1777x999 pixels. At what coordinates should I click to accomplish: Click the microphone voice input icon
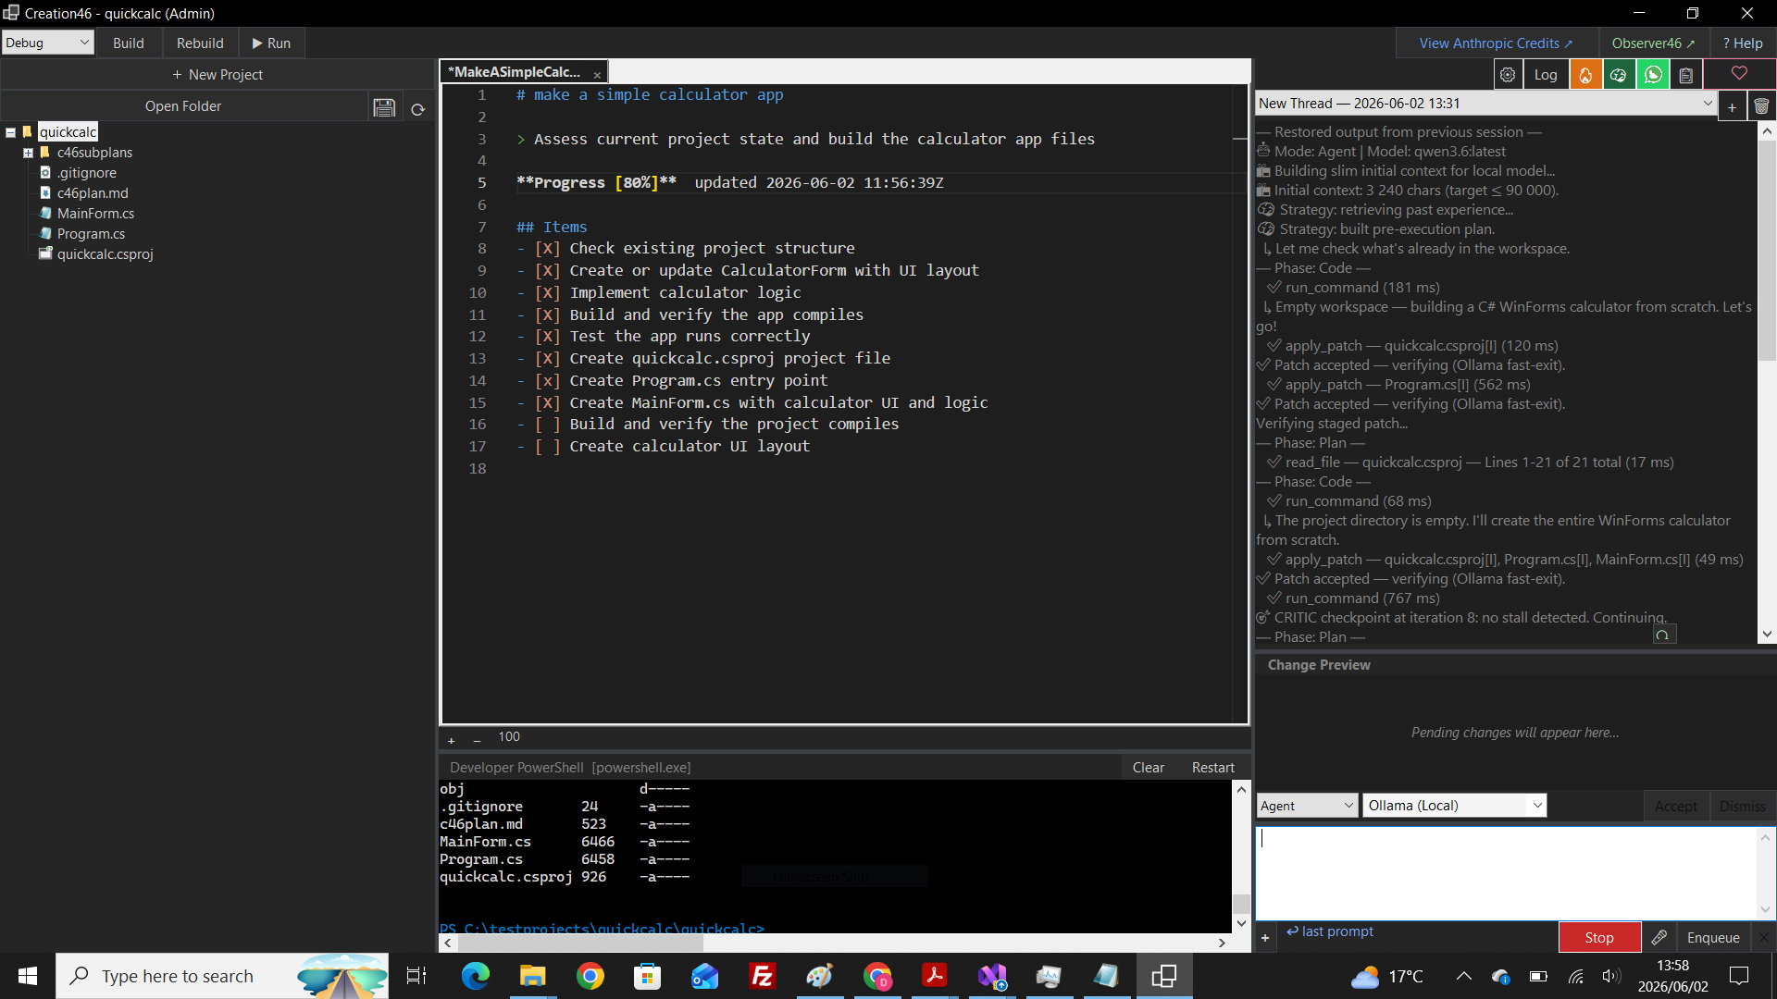pos(1659,937)
